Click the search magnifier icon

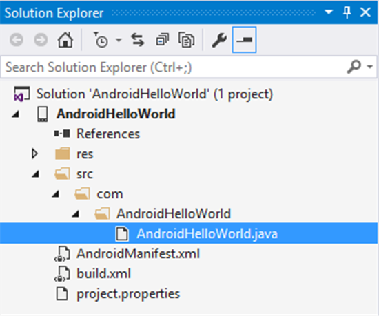pos(354,66)
